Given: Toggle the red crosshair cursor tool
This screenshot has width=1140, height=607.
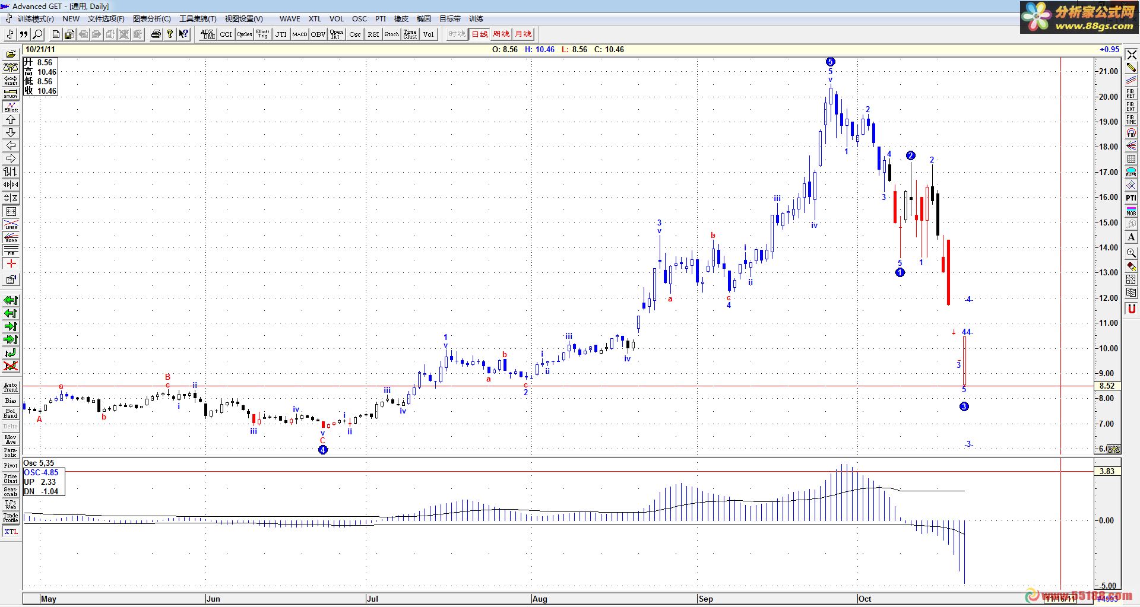Looking at the screenshot, I should [11, 265].
